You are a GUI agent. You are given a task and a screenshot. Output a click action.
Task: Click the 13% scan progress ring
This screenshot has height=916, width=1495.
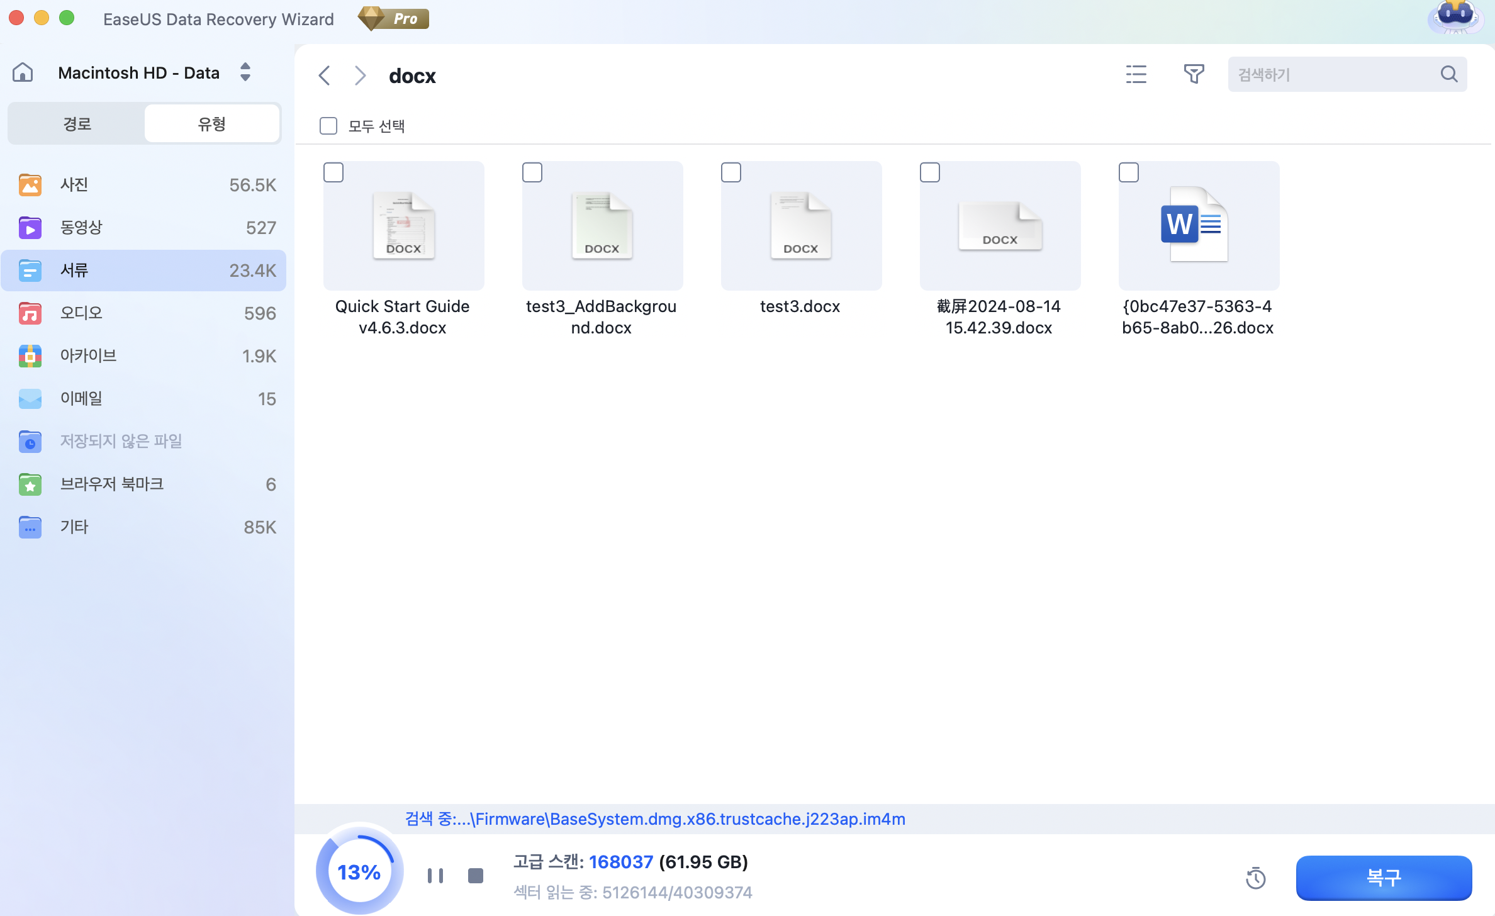(359, 872)
